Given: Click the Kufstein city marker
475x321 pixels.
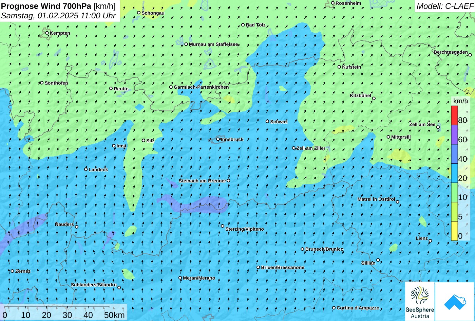Looking at the screenshot, I should 339,67.
